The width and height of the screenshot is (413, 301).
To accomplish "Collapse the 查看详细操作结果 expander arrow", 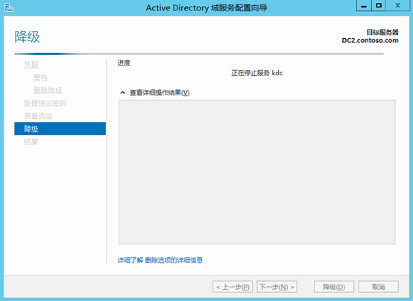I will tap(122, 92).
